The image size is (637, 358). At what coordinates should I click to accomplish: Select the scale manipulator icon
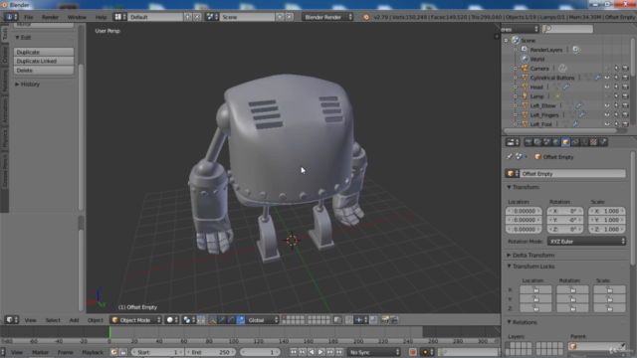(x=241, y=320)
